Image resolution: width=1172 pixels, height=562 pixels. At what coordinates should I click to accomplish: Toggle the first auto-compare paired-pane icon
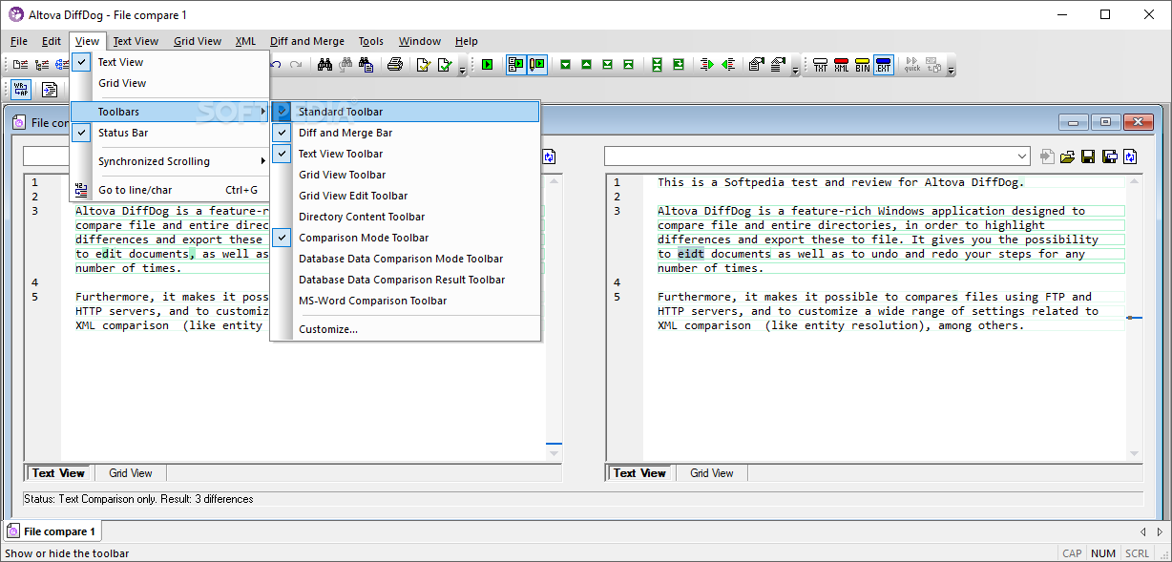click(x=516, y=65)
